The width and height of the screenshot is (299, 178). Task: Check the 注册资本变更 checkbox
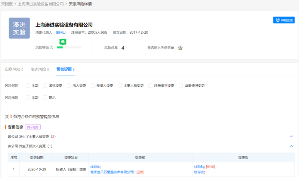click(150, 86)
